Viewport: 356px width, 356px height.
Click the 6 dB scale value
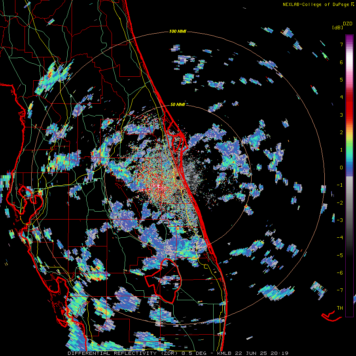pyautogui.click(x=341, y=62)
